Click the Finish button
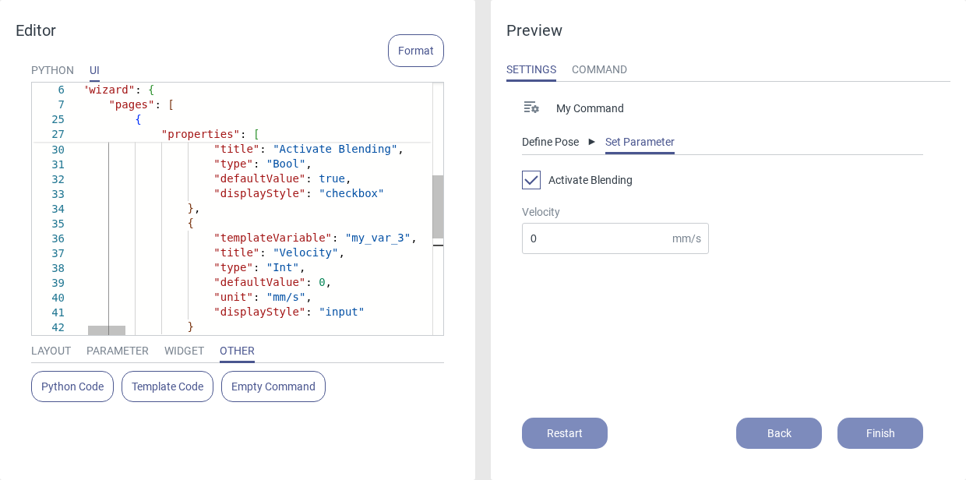966x480 pixels. [880, 433]
